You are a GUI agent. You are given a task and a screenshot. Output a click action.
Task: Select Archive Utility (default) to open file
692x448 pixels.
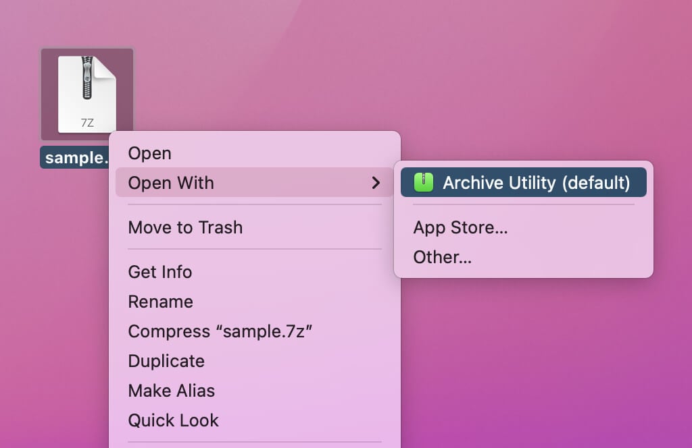[523, 182]
